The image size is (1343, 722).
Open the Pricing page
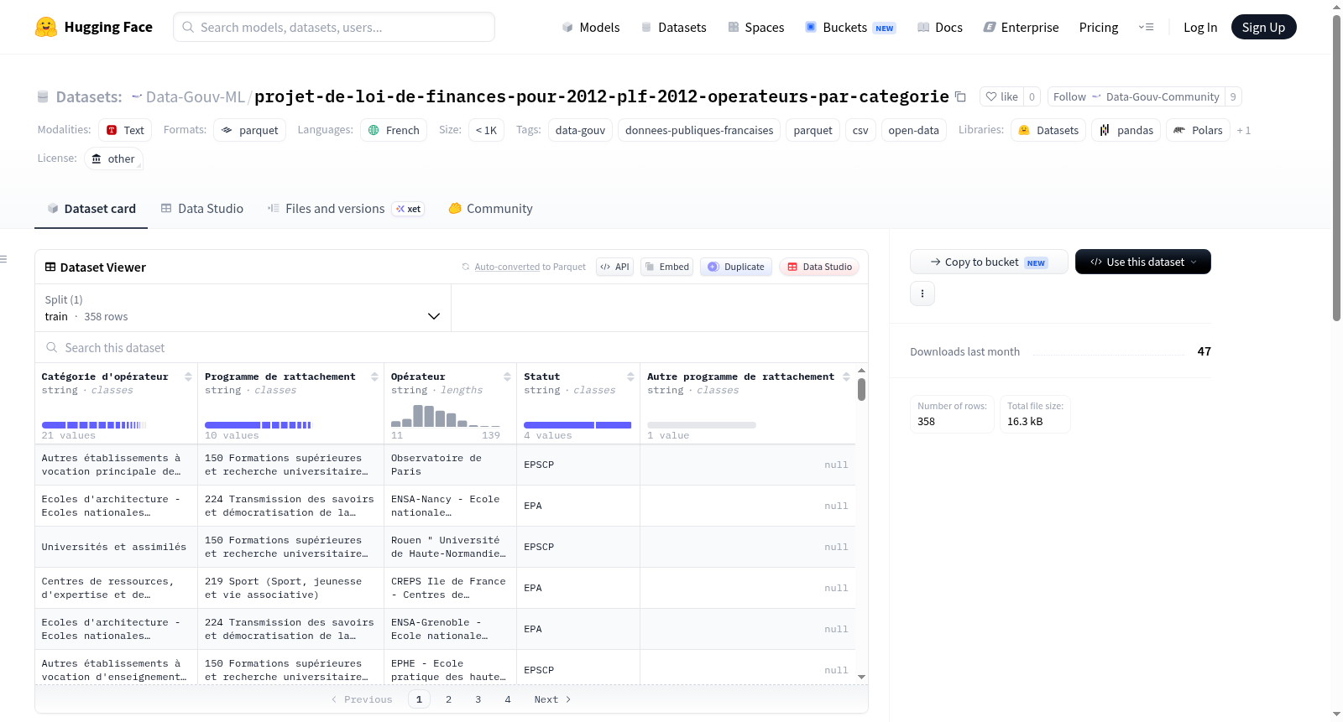pyautogui.click(x=1099, y=28)
